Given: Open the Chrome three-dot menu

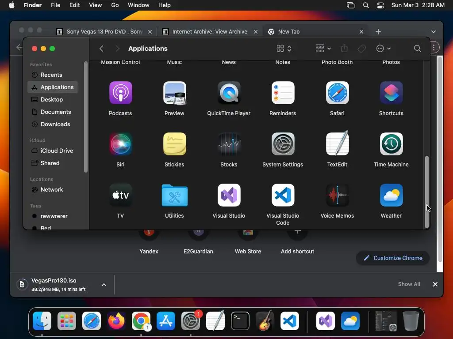Looking at the screenshot, I should pos(434,48).
